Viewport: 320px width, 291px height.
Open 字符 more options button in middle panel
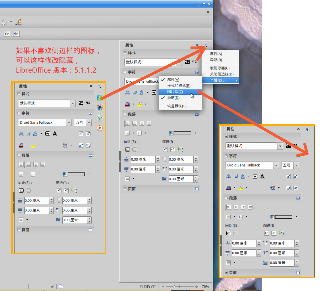pos(197,72)
